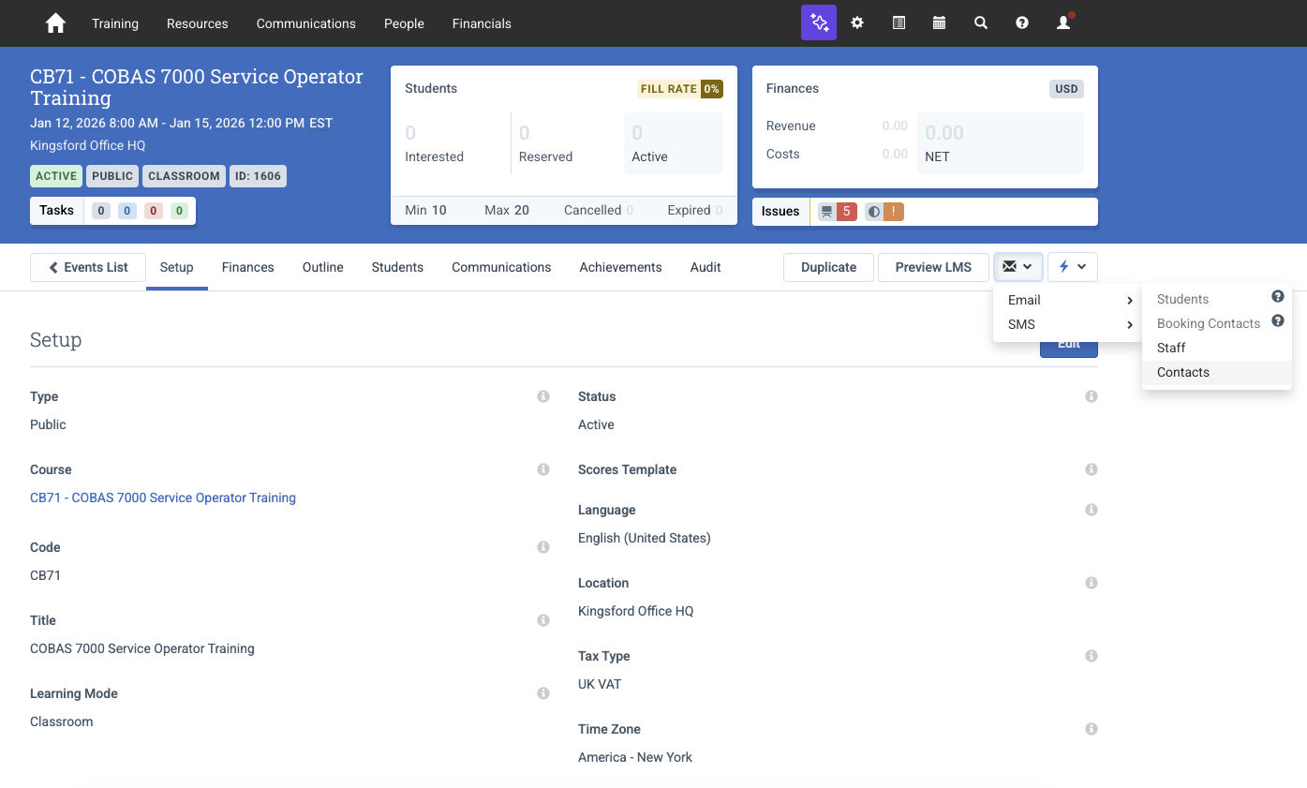Click the help icon beside Booking Contacts
Image resolution: width=1307 pixels, height=788 pixels.
1277,320
